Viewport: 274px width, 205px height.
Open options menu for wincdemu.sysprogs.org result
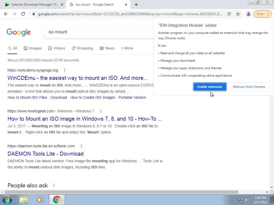pyautogui.click(x=65, y=70)
